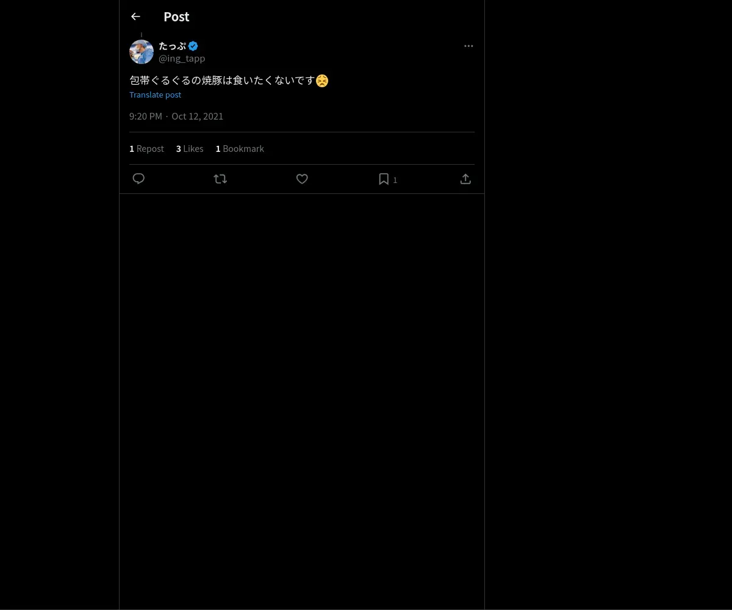
Task: Click the Oct 12, 2021 date
Action: point(197,116)
